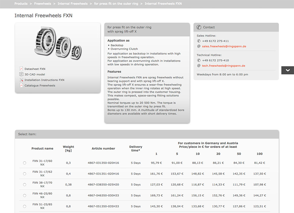Click the @ icon beside tech email
This screenshot has height=213, width=294.
click(x=199, y=66)
